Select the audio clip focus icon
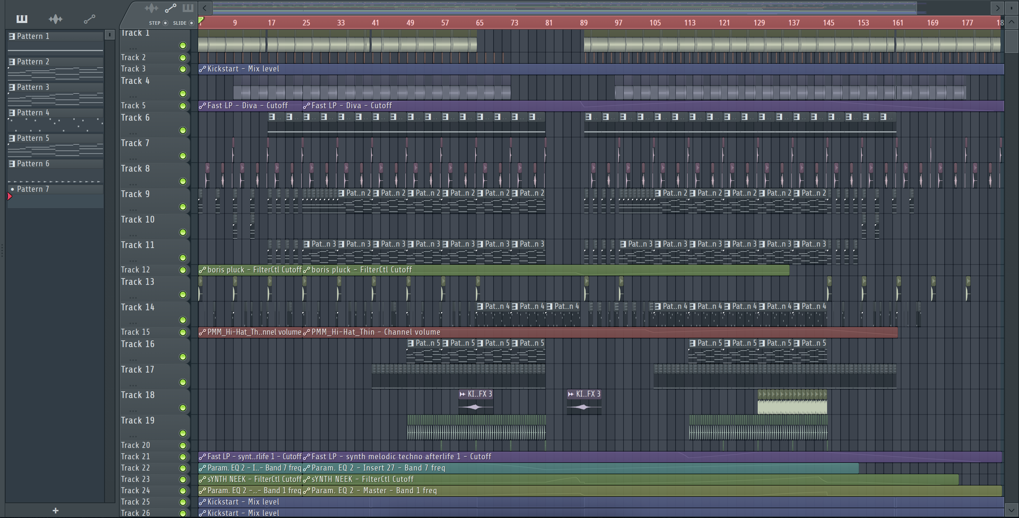Viewport: 1019px width, 518px height. tap(151, 8)
